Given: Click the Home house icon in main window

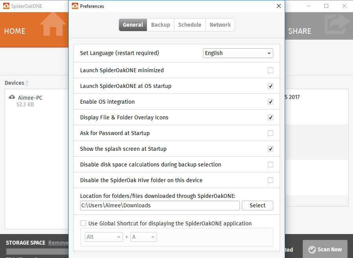Looking at the screenshot, I should (53, 24).
